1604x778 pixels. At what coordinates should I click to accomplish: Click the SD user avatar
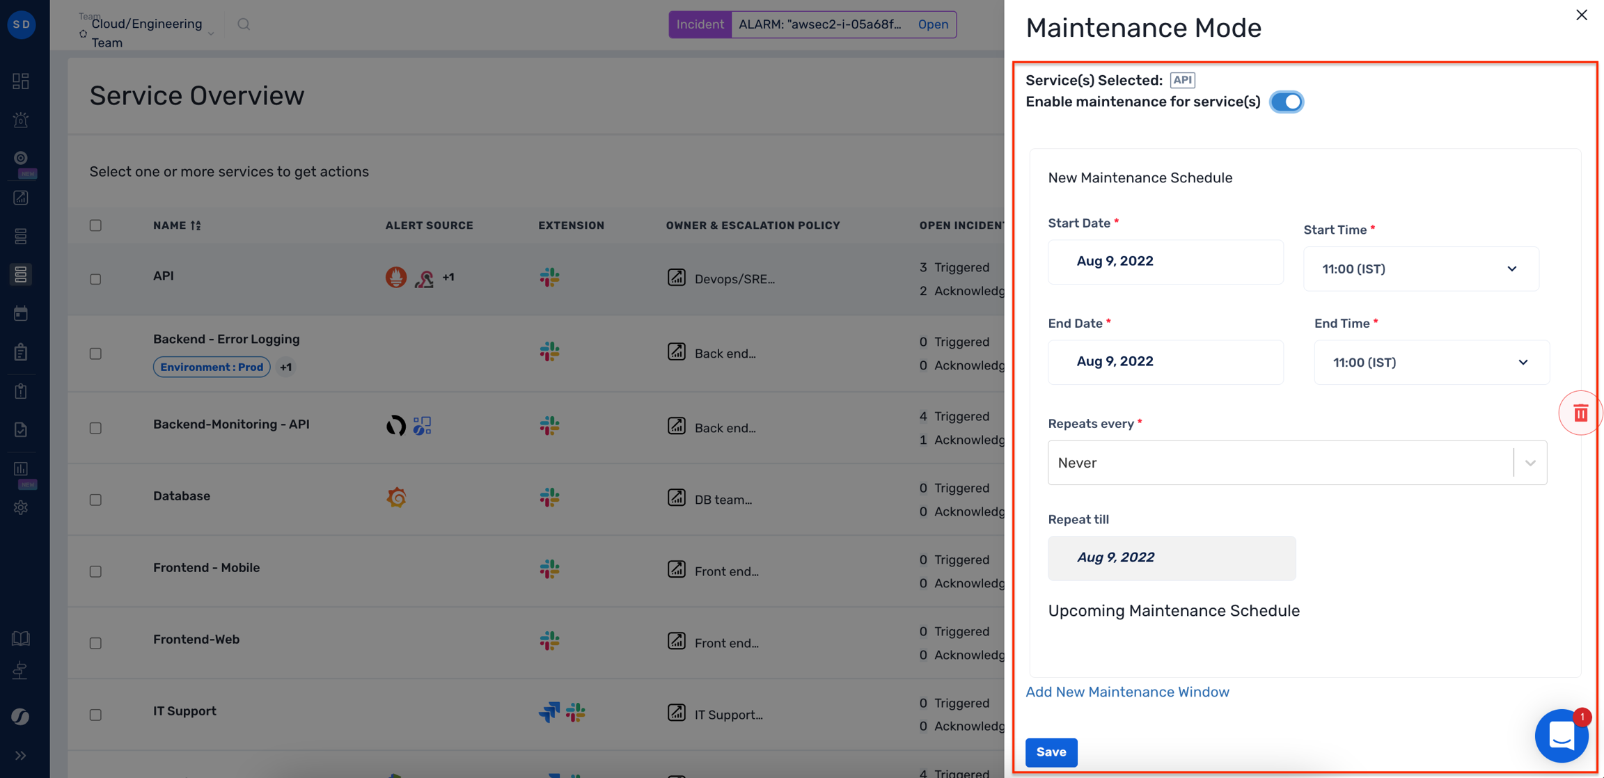(x=22, y=24)
